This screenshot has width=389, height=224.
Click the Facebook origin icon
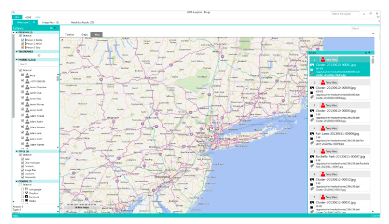[x=27, y=196]
